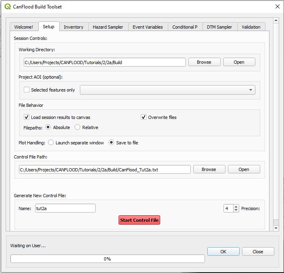Enable the Selected features only checkbox
This screenshot has height=273, width=284.
(27, 90)
